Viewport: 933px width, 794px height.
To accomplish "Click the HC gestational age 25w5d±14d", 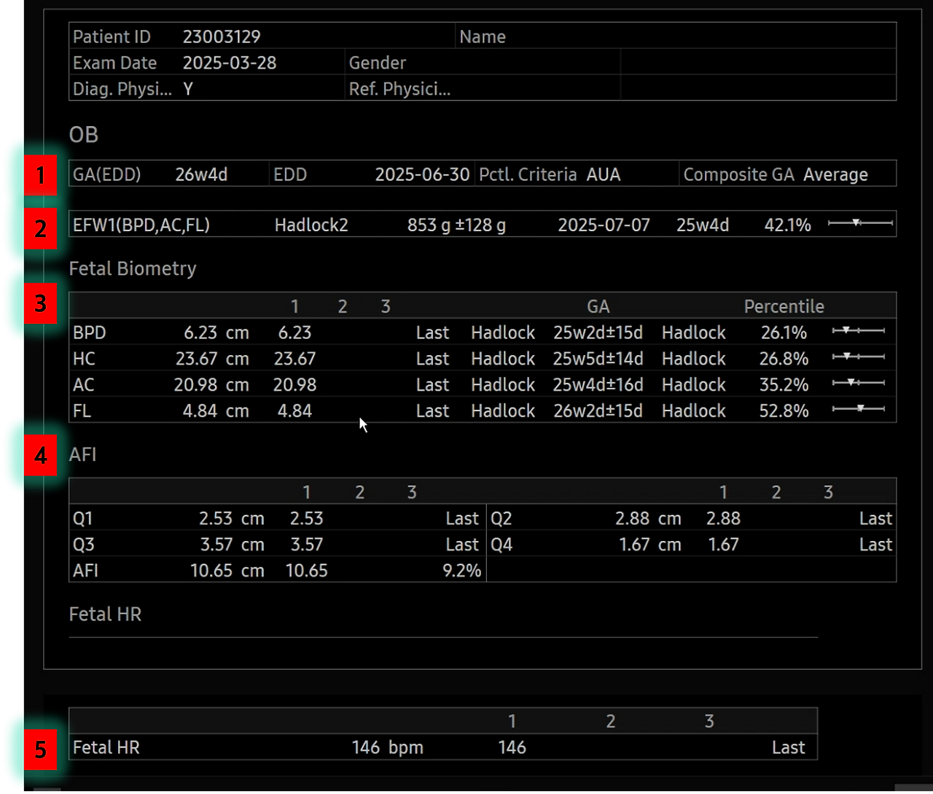I will (x=598, y=359).
